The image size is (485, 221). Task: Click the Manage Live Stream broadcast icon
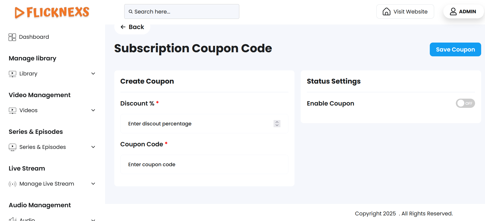tap(12, 184)
